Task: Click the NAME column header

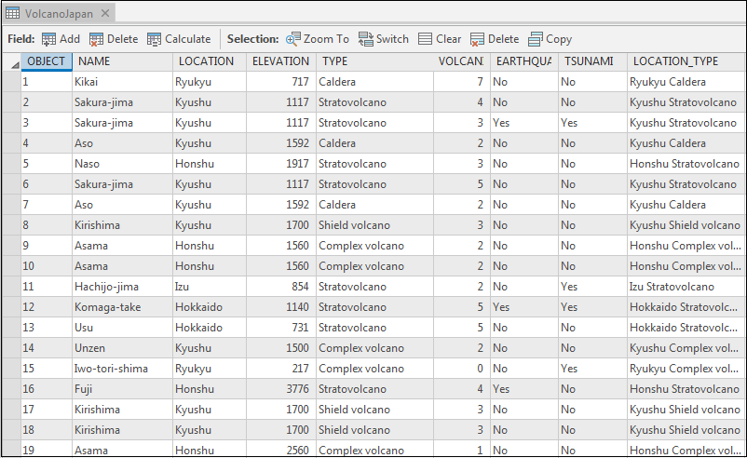Action: [122, 61]
